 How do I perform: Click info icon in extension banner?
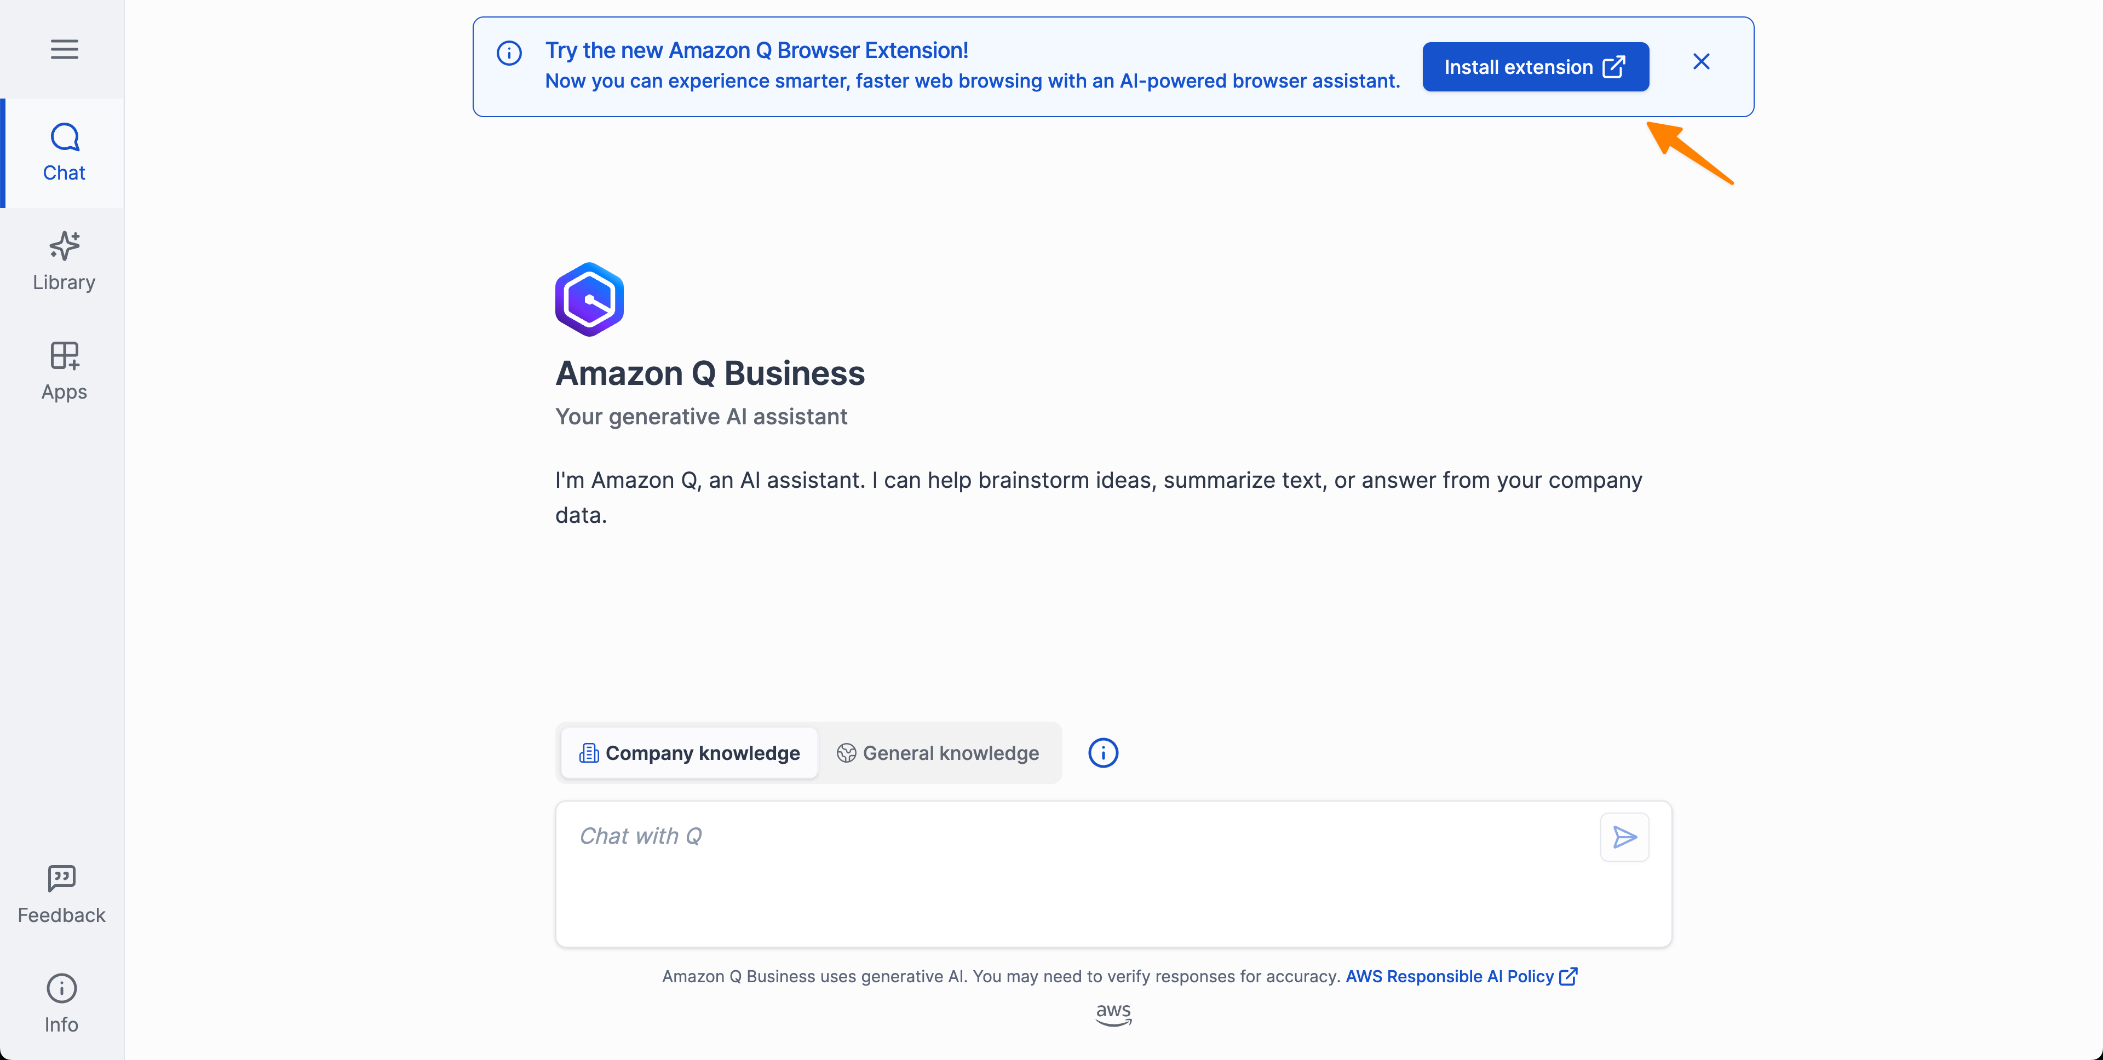coord(509,54)
